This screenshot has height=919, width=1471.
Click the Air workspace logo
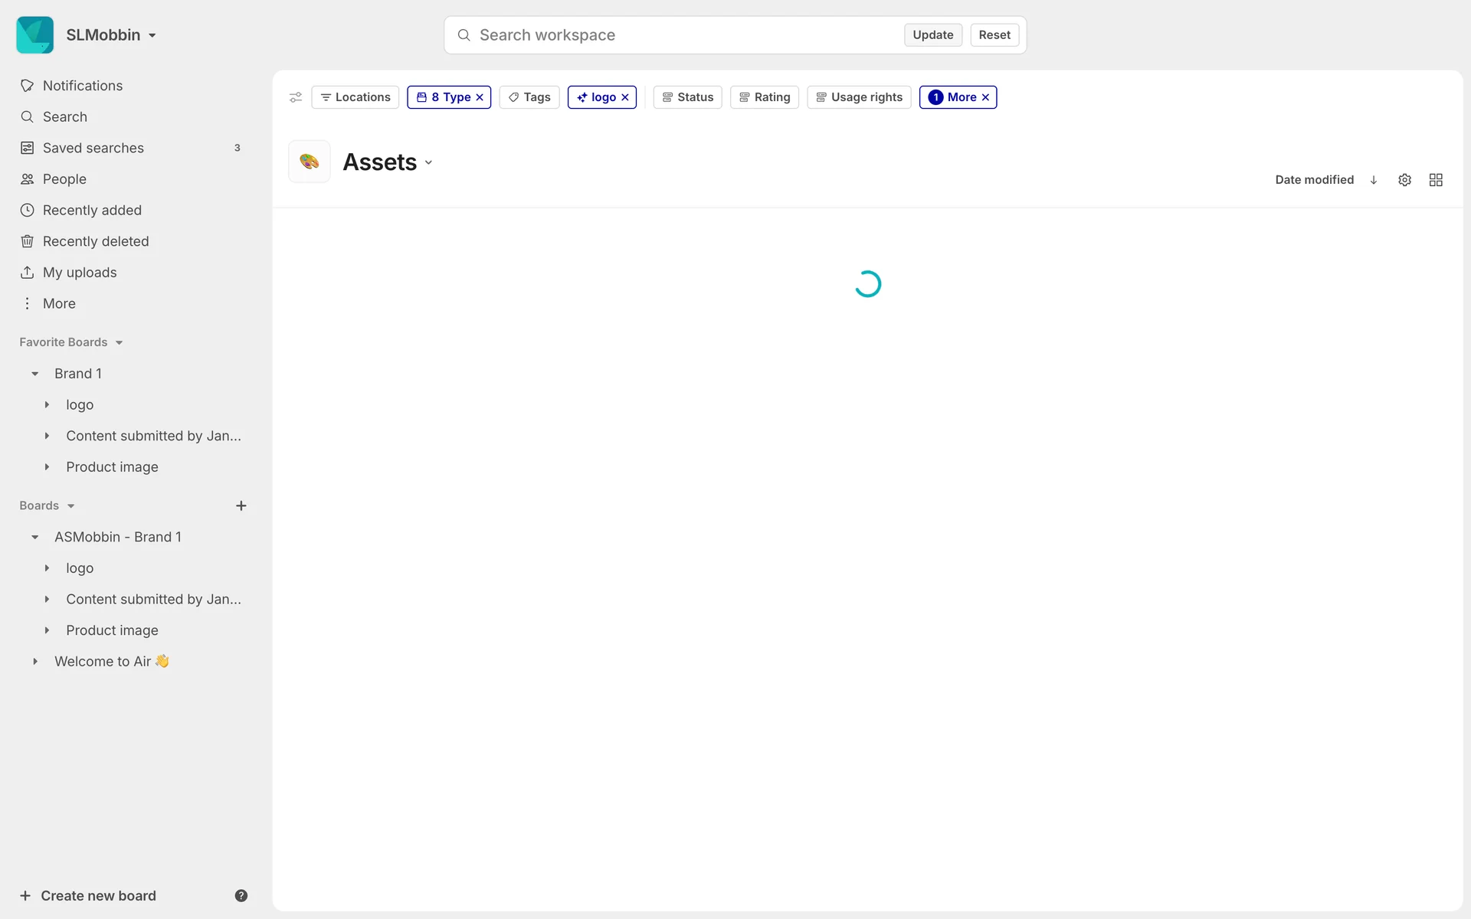click(35, 35)
